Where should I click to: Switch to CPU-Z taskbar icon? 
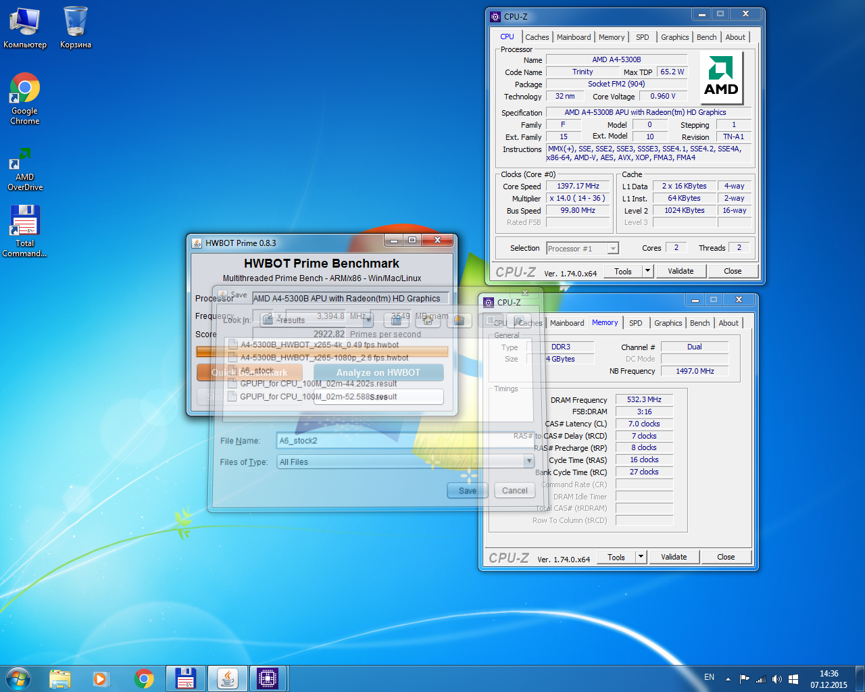tap(268, 678)
